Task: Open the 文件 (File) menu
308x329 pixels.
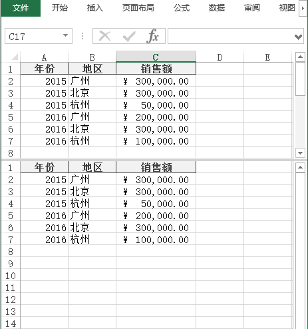Action: click(21, 8)
